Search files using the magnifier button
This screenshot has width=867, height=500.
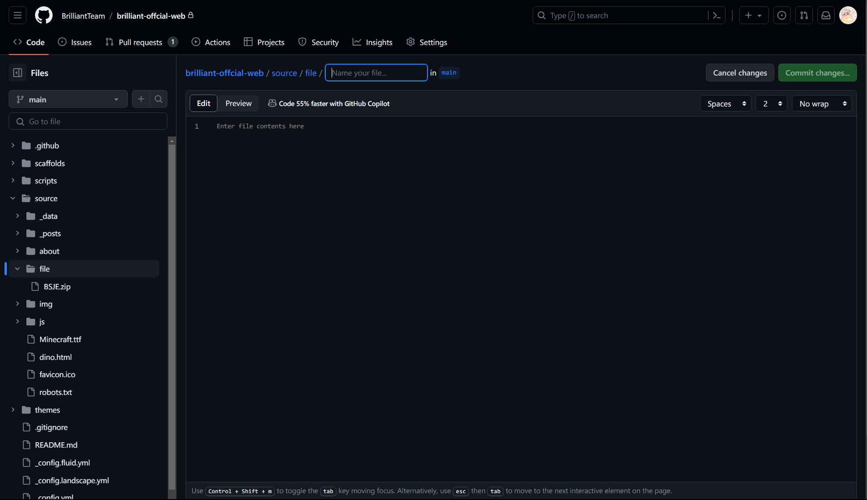(159, 99)
